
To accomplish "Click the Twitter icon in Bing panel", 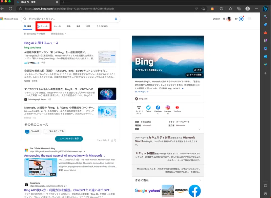I will click(148, 108).
